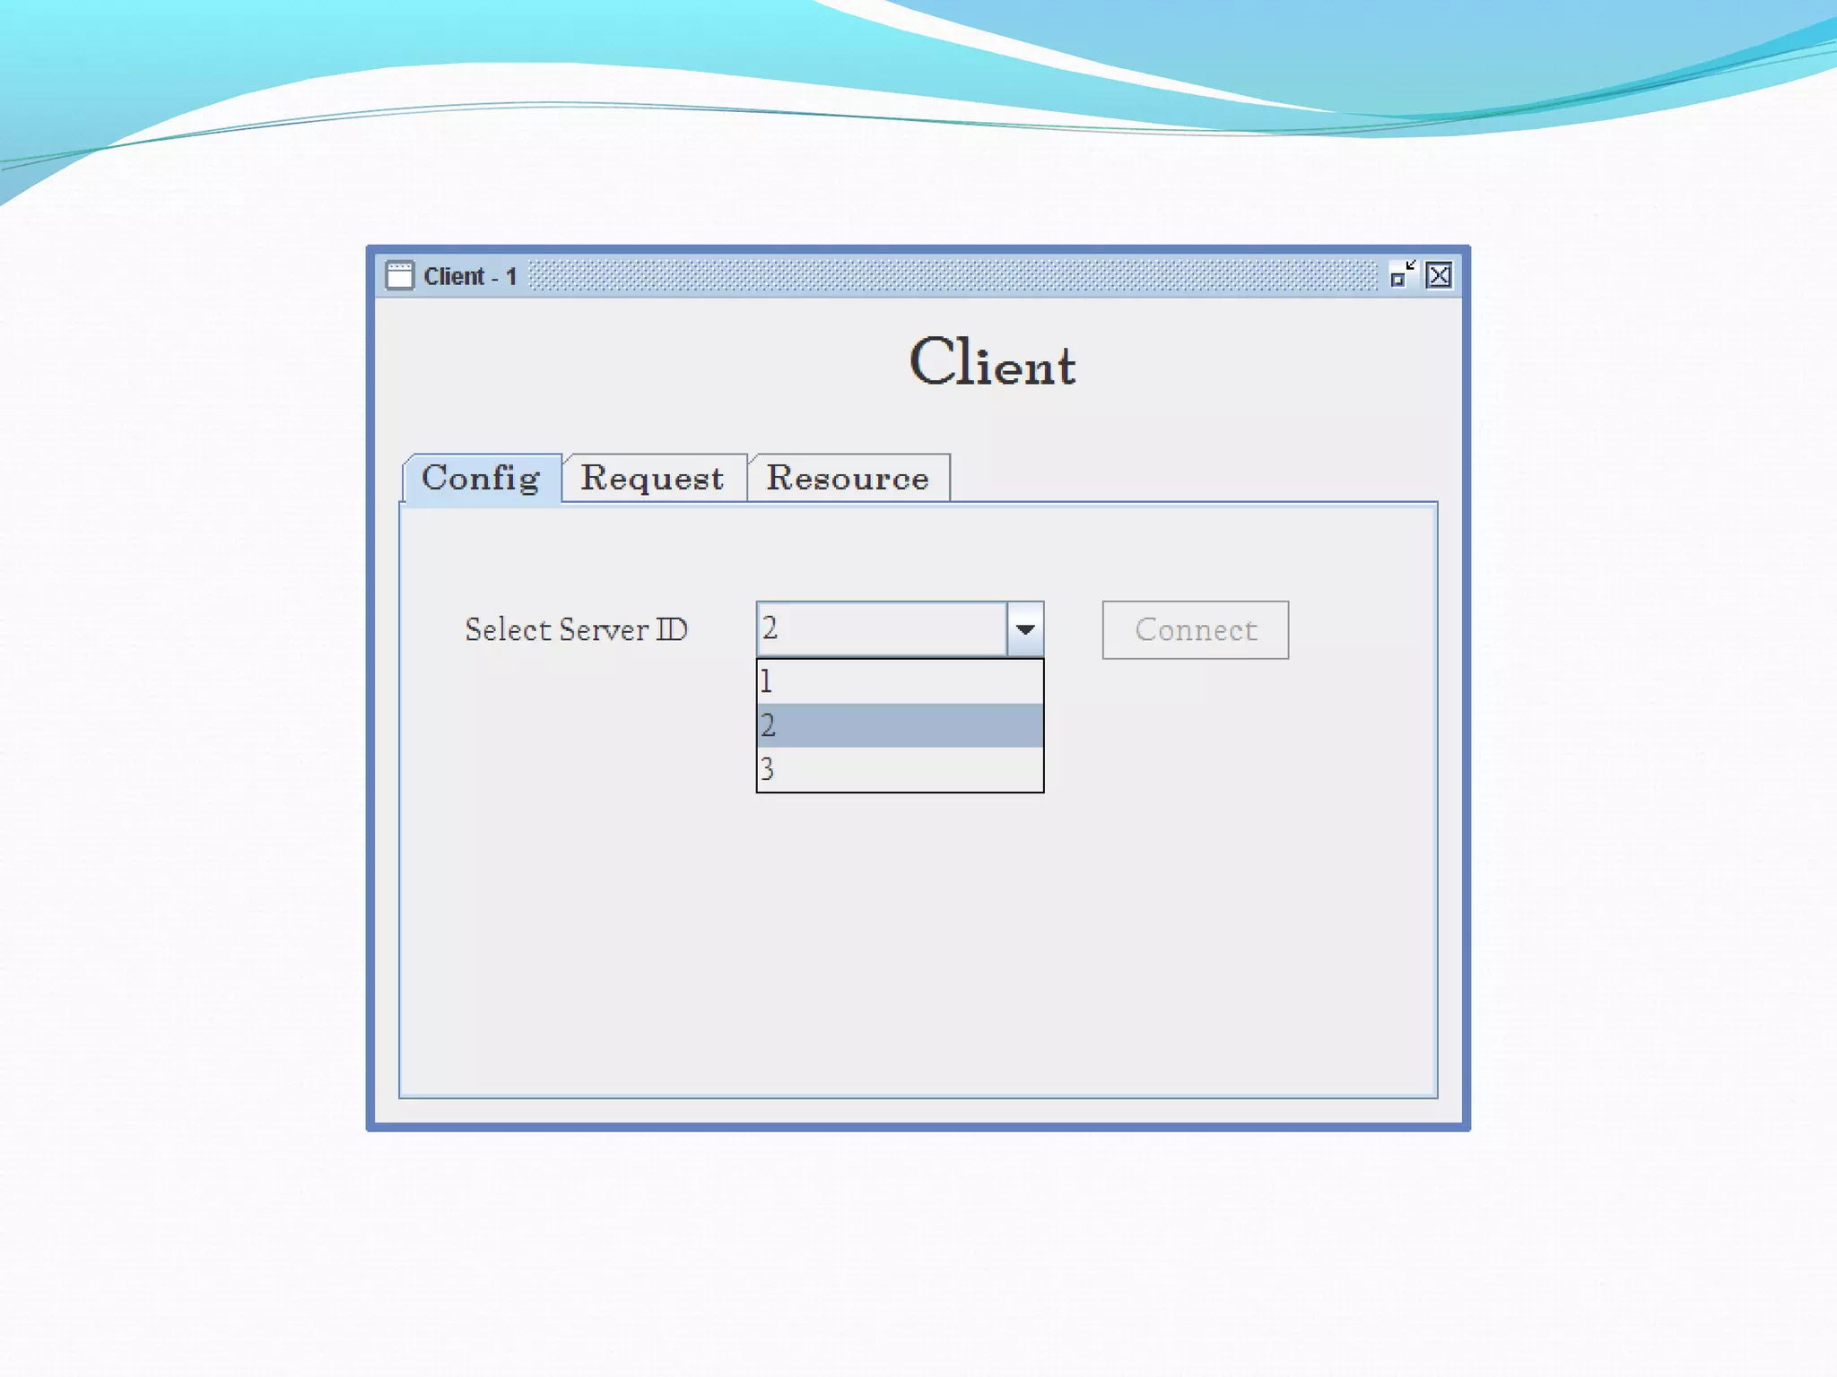Image resolution: width=1837 pixels, height=1377 pixels.
Task: Click the large Client heading text
Action: [992, 363]
